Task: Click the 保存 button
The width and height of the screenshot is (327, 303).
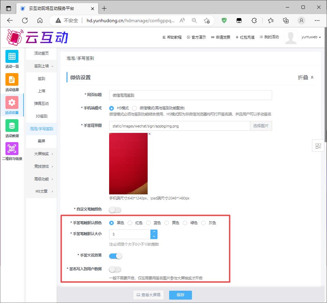Action: [180, 295]
